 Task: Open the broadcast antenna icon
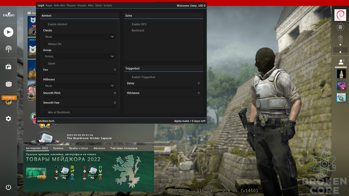tap(8, 49)
